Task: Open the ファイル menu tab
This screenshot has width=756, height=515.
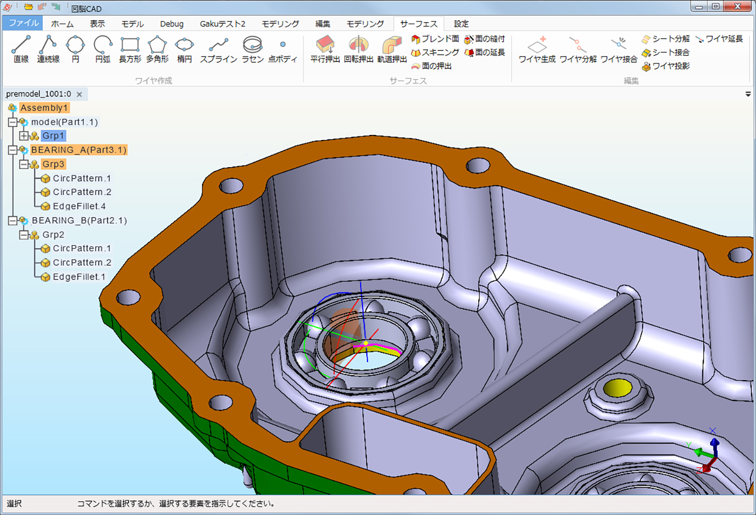Action: coord(23,23)
